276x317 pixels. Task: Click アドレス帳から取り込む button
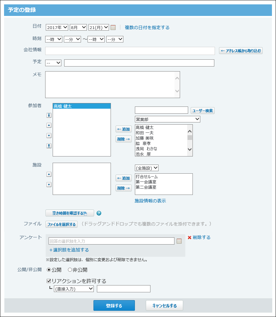241,51
